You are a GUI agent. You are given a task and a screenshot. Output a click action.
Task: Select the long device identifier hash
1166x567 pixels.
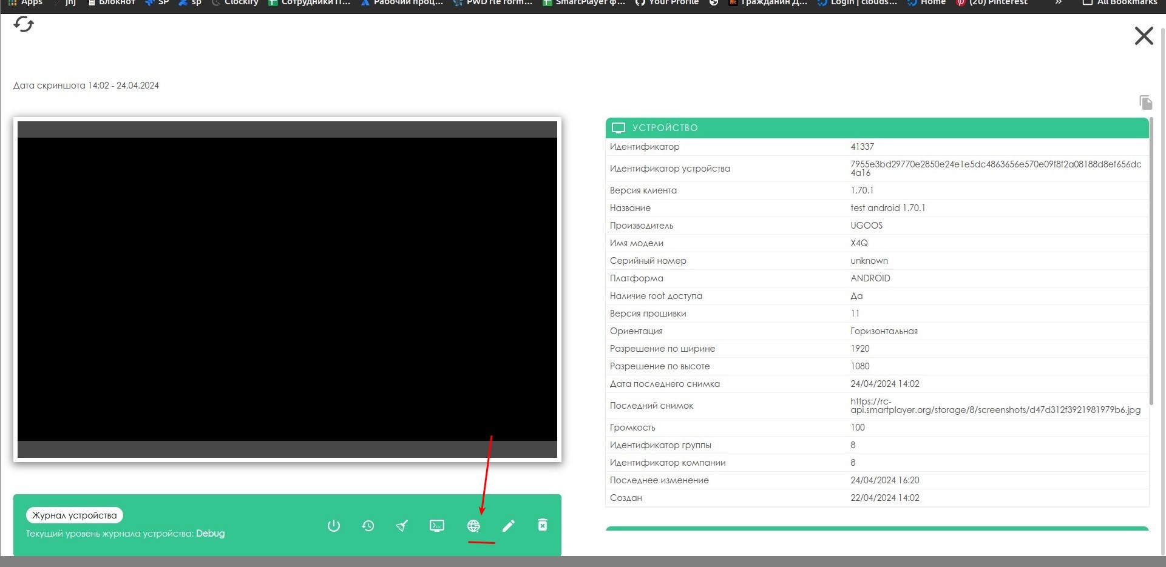(995, 169)
